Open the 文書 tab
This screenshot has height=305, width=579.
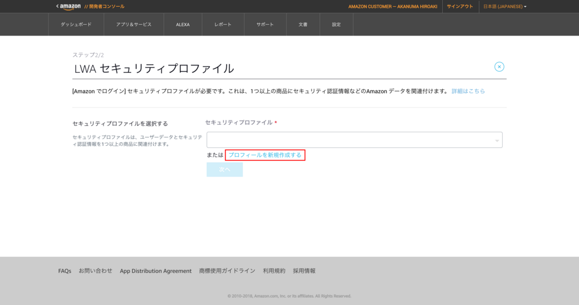[303, 24]
